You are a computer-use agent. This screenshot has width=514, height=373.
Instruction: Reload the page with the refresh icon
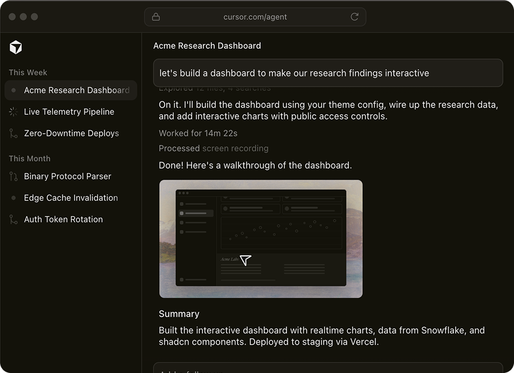354,17
